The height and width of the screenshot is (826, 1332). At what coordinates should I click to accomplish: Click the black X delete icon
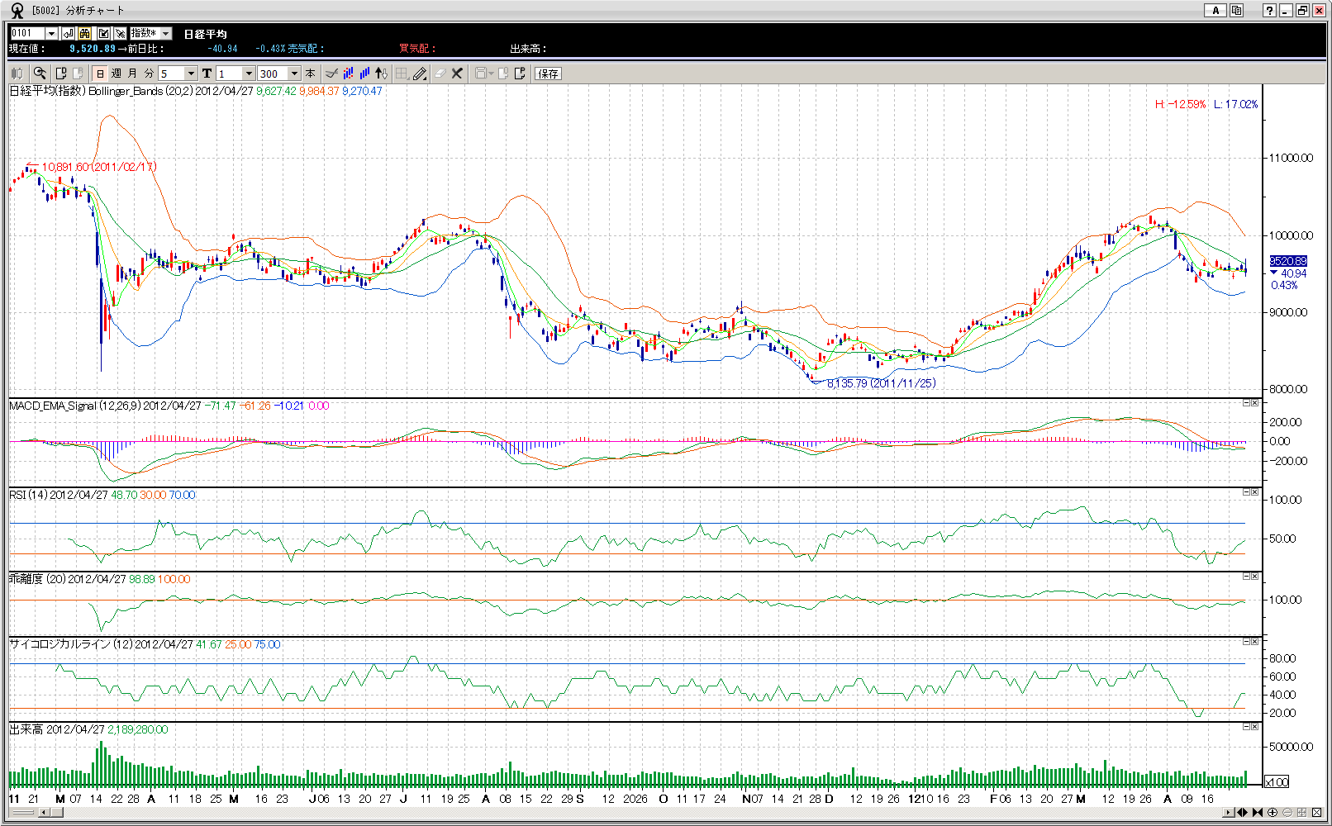coord(457,74)
